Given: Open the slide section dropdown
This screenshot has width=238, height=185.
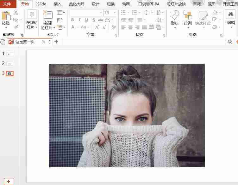Looking at the screenshot, I should tap(61, 27).
